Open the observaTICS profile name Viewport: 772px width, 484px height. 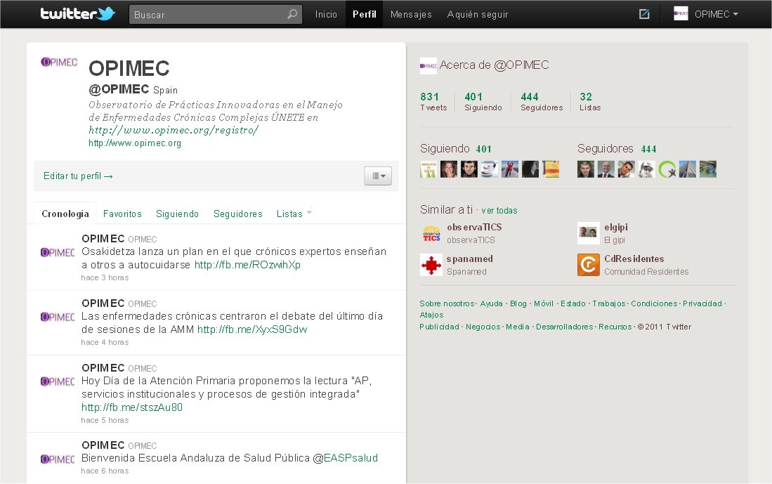pyautogui.click(x=474, y=227)
